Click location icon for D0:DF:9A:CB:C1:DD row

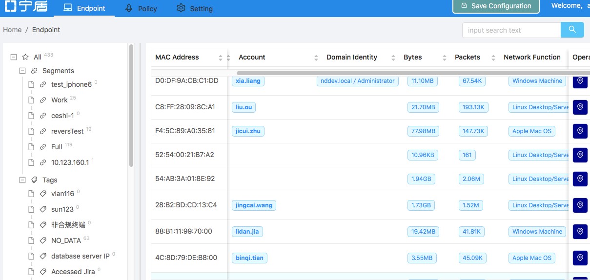click(x=580, y=81)
